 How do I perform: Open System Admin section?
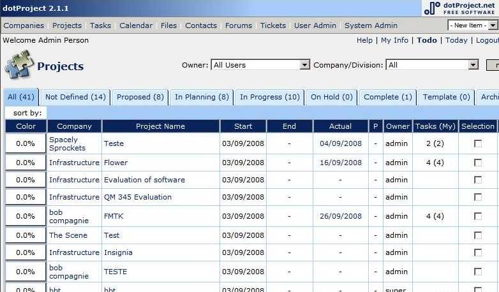pos(371,26)
